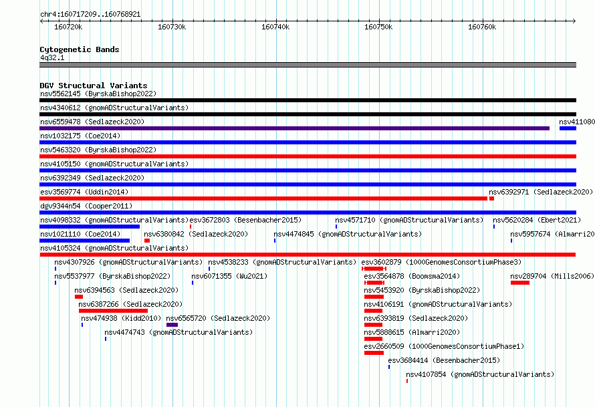Click esv3684414 (Besenbacher2015) label
Viewport: 595px width, 407px height.
[x=444, y=360]
